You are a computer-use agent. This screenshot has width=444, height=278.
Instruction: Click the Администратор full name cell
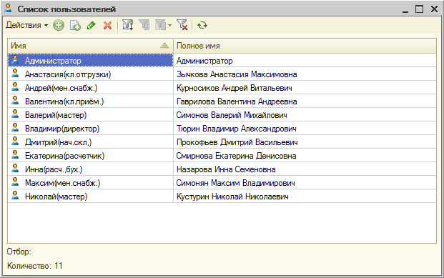point(305,61)
